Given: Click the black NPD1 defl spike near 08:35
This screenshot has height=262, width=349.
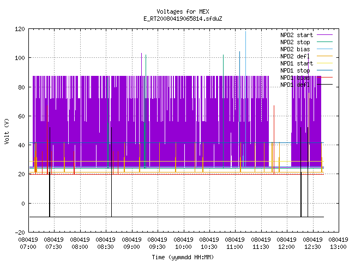Looking at the screenshot, I should (111, 171).
